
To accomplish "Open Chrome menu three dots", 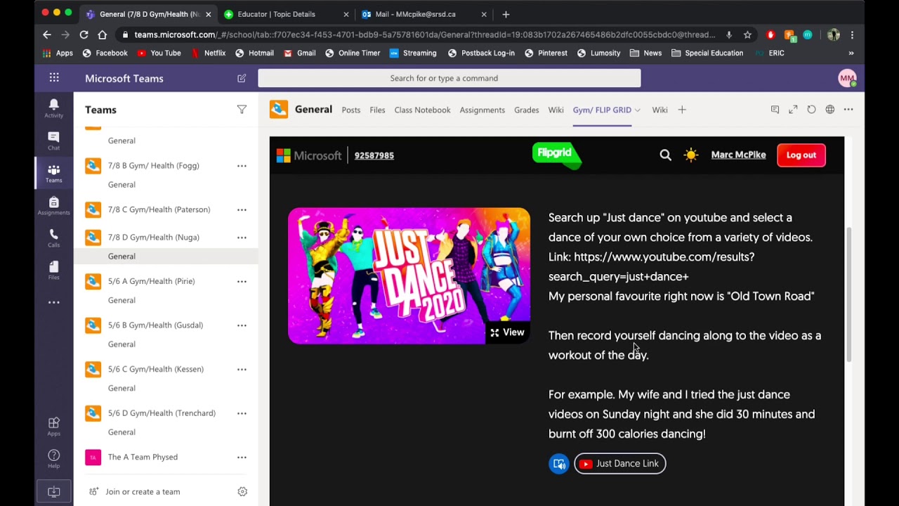I will [852, 34].
